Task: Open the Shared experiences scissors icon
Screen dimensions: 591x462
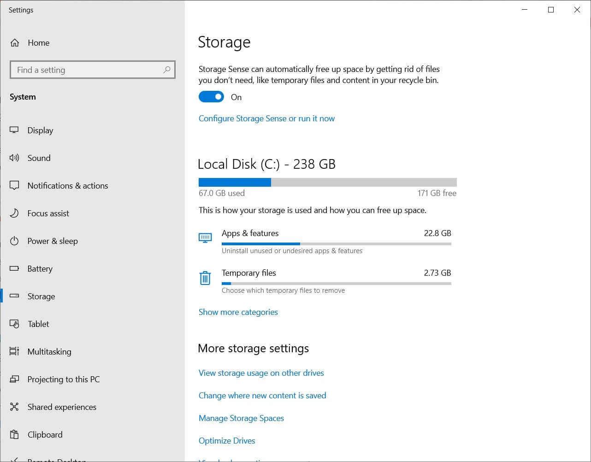Action: (14, 407)
